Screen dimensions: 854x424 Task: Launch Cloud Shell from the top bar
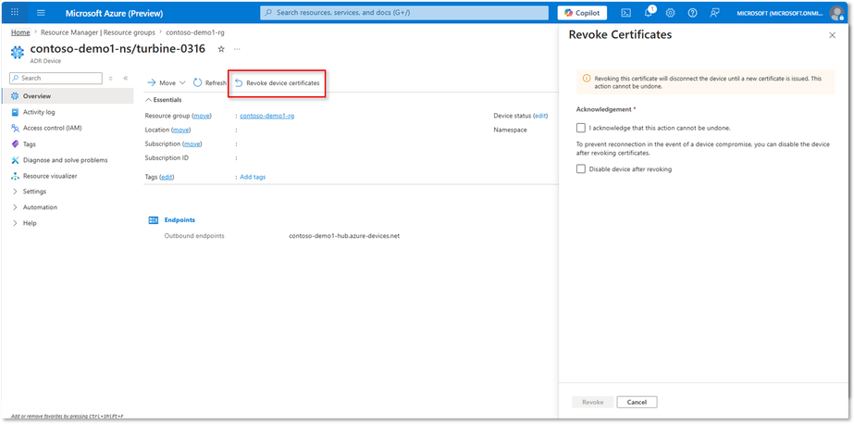626,13
